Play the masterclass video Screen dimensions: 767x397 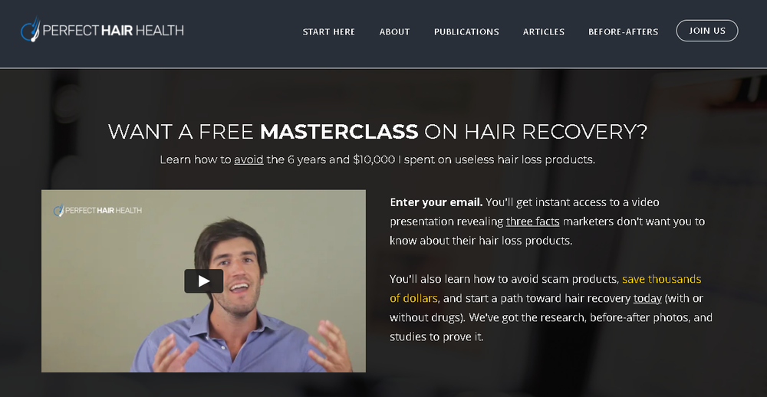[203, 281]
